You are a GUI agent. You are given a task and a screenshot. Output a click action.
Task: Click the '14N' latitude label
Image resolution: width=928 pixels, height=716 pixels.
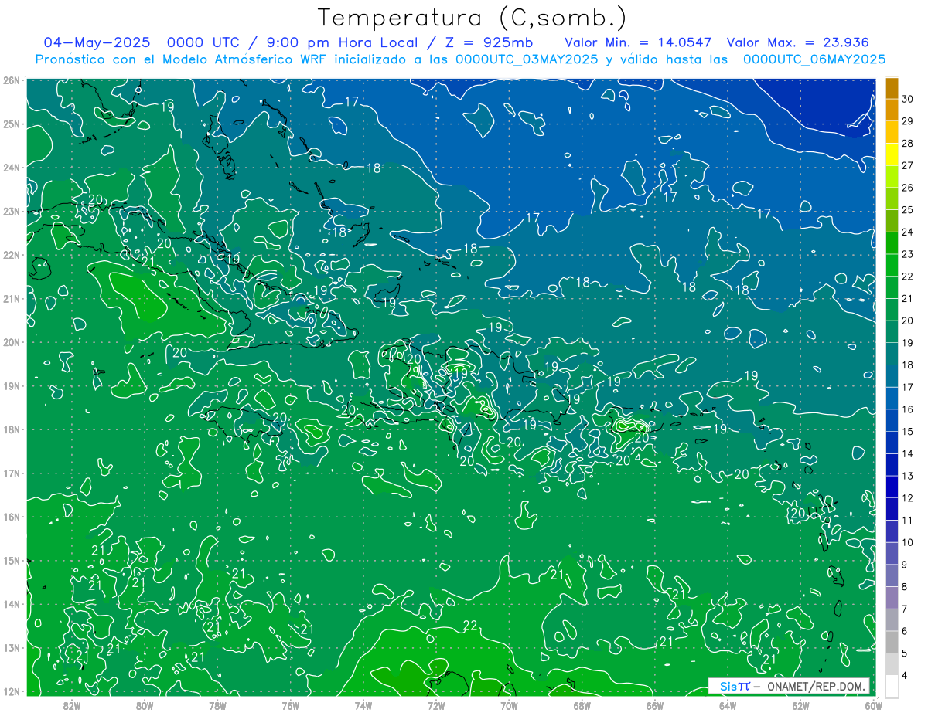coord(11,604)
